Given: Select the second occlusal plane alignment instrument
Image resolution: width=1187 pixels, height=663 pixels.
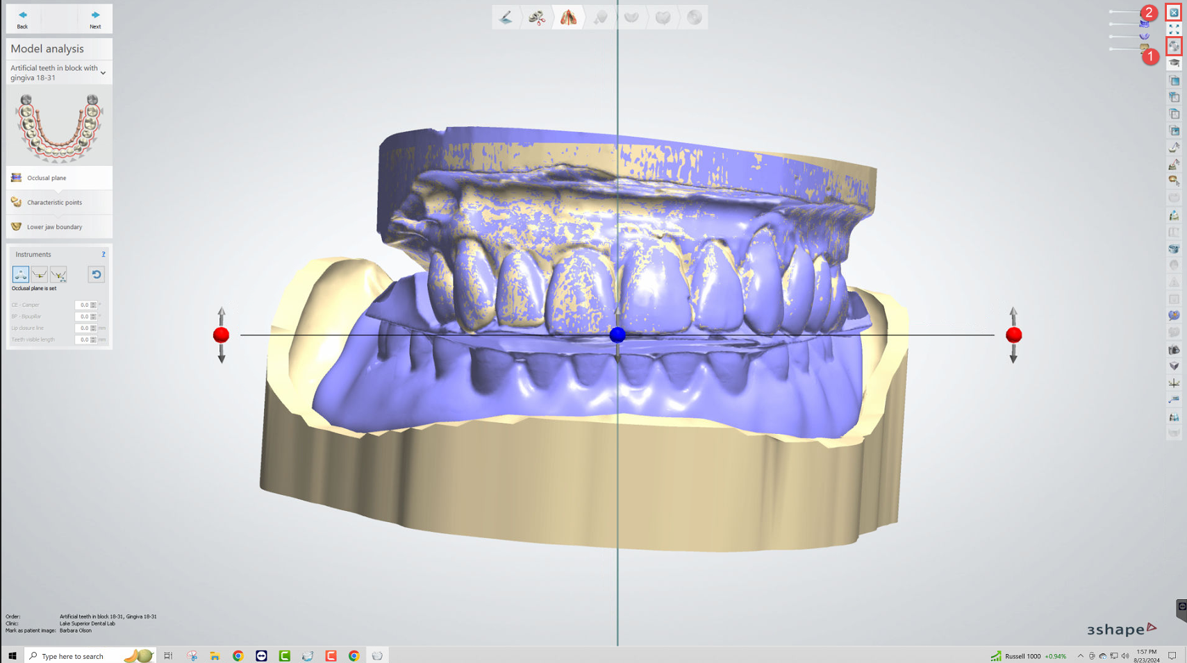Looking at the screenshot, I should coord(40,274).
